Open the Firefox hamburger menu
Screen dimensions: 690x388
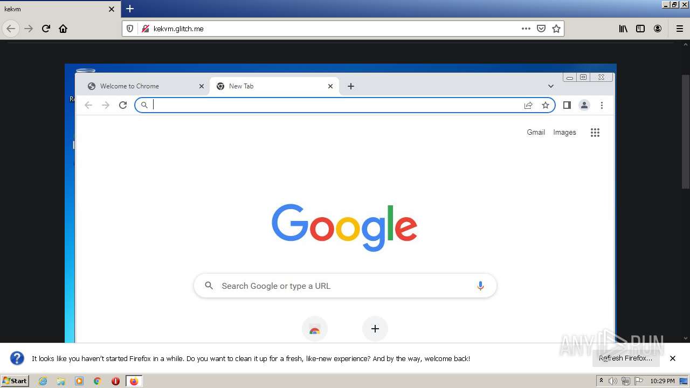click(x=680, y=29)
